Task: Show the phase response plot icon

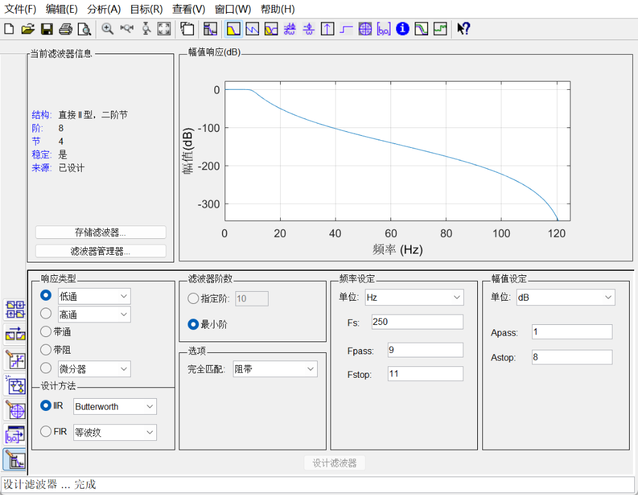Action: pos(252,29)
